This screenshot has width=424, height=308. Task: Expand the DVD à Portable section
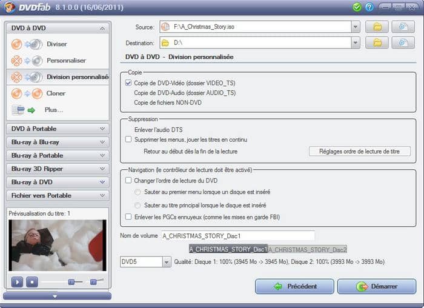(x=102, y=129)
